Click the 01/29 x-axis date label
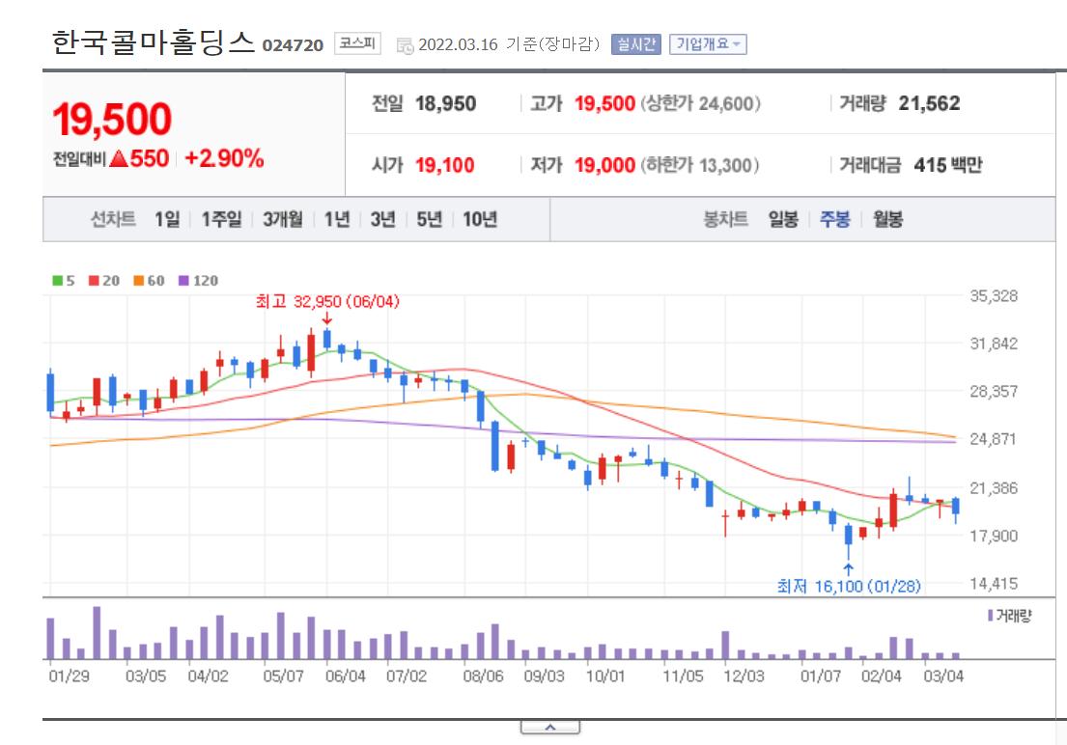The image size is (1067, 745). click(x=69, y=676)
